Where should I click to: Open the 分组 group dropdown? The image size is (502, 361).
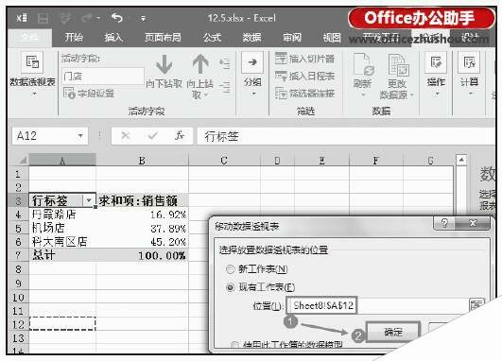point(253,75)
